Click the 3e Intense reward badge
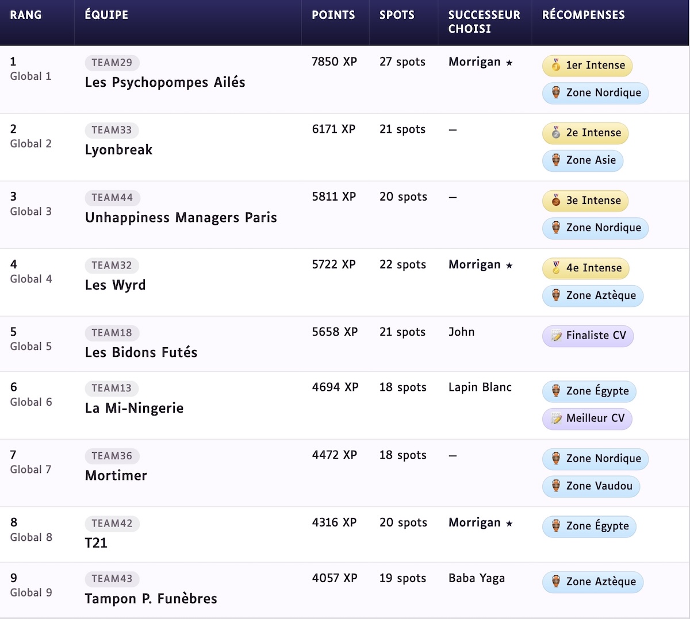Viewport: 690px width, 619px height. point(585,201)
